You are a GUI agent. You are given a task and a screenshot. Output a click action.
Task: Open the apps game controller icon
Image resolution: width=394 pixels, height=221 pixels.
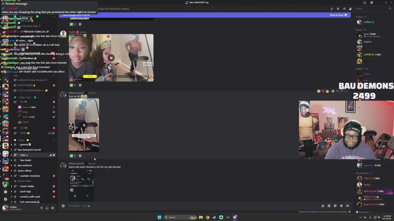348,206
